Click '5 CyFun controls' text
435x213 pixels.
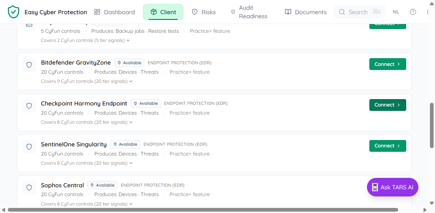(61, 31)
